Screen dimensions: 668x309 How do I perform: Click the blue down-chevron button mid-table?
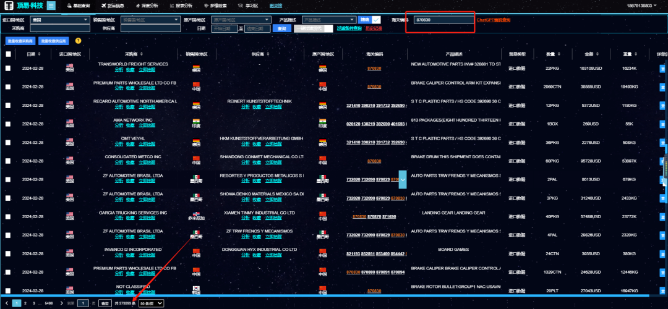coord(403,179)
